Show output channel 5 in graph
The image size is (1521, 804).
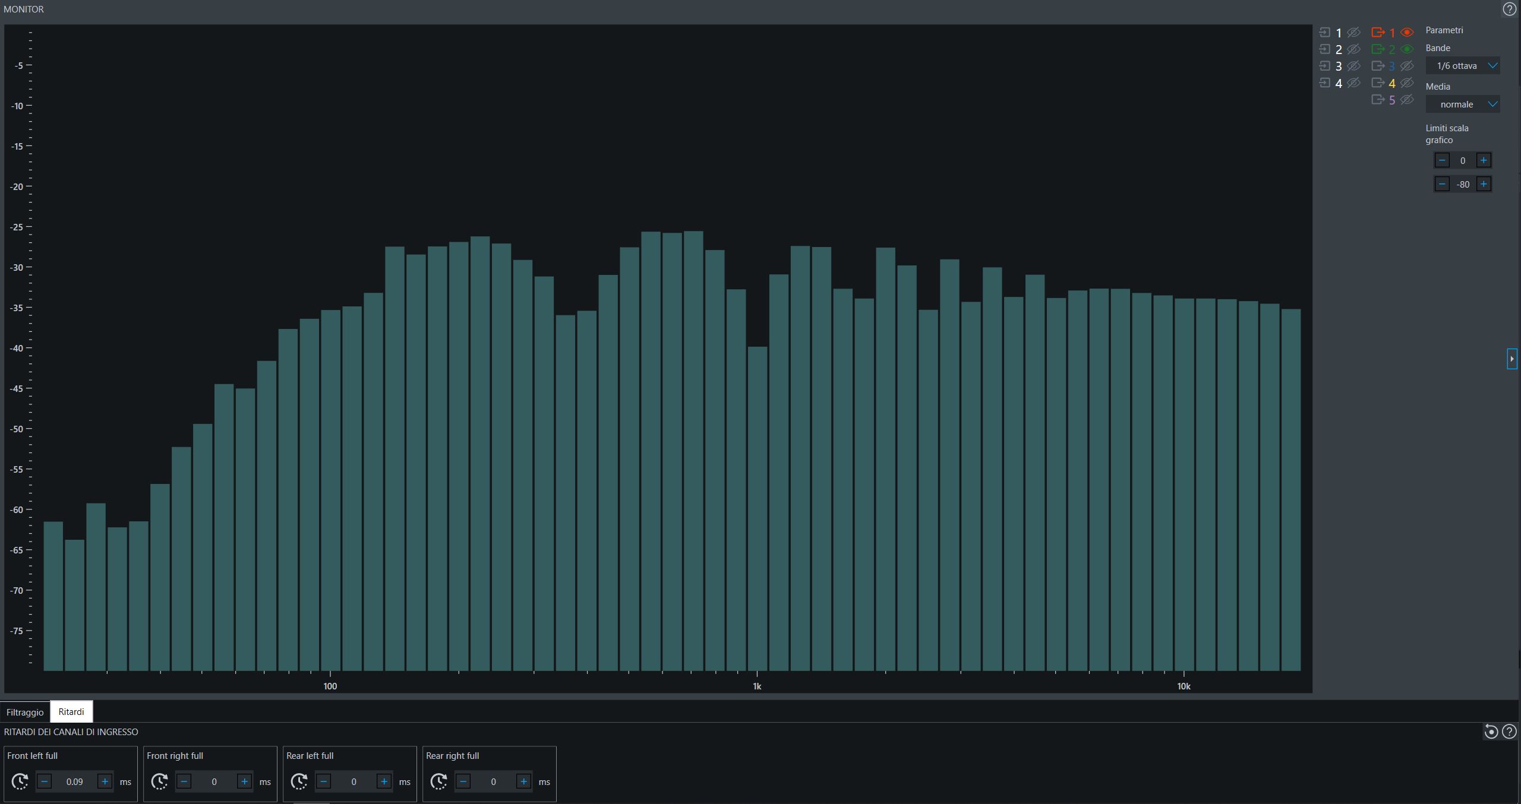[1407, 99]
